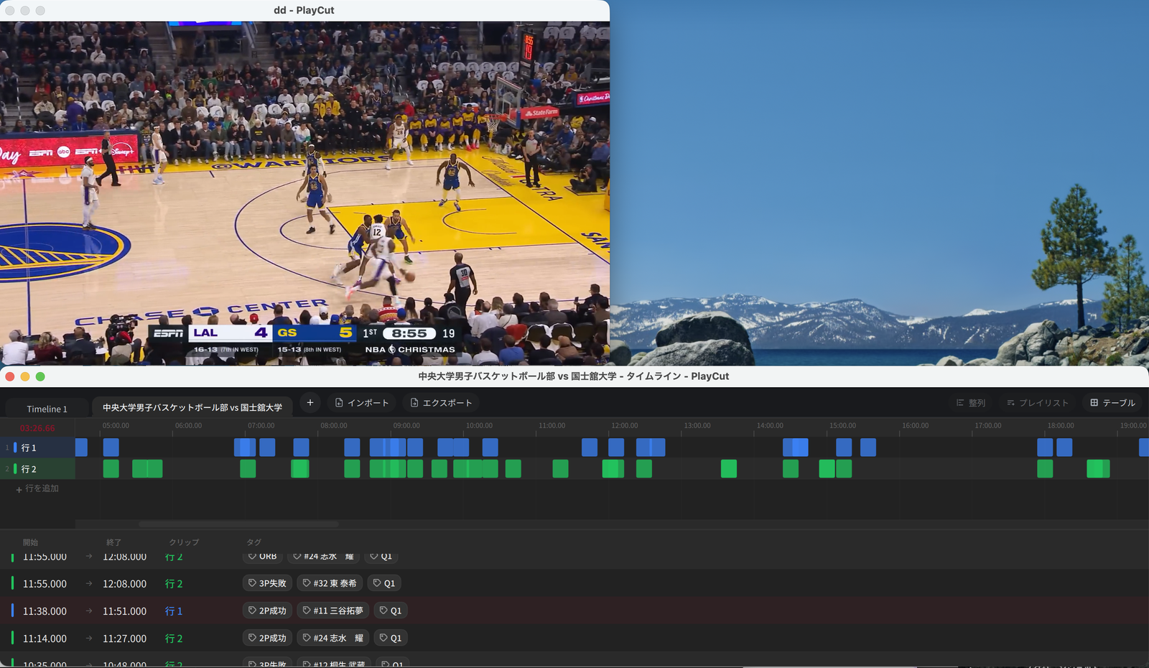Select the 行 1 track header
The height and width of the screenshot is (668, 1149).
[37, 447]
